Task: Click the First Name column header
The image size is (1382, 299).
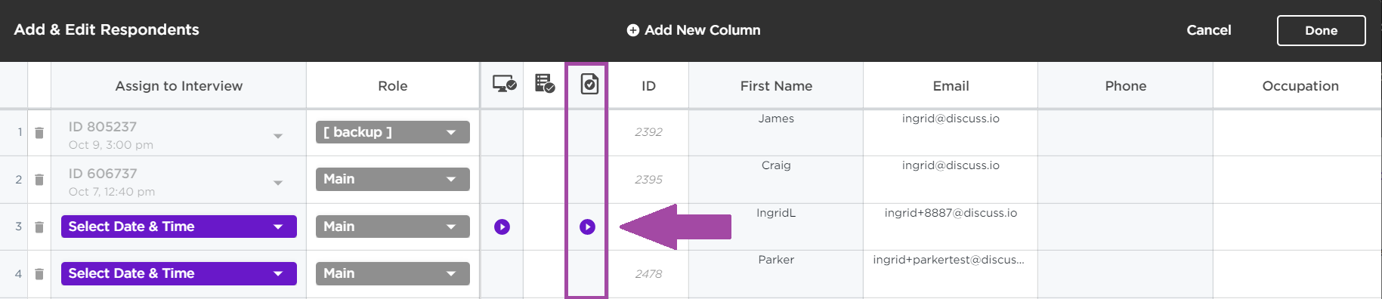Action: pos(776,86)
